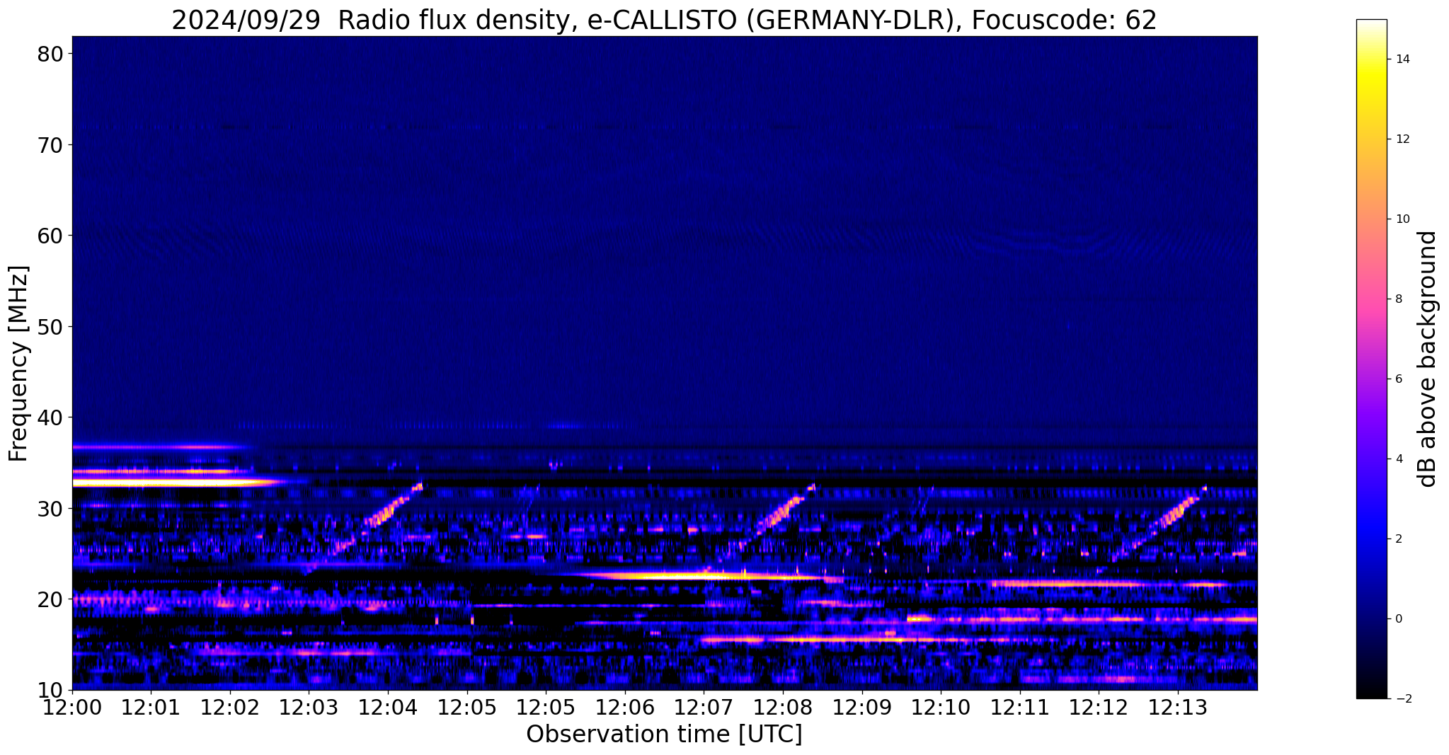Pick the 2 tick on the colorbar
This screenshot has height=755, width=1449.
point(1398,539)
